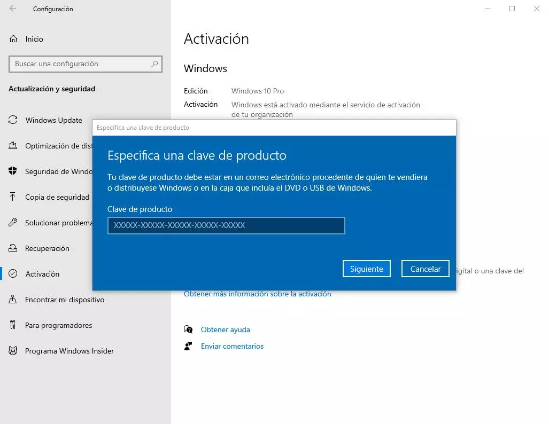The width and height of the screenshot is (549, 424).
Task: Click the Copia de seguridad arrow icon
Action: pyautogui.click(x=13, y=197)
